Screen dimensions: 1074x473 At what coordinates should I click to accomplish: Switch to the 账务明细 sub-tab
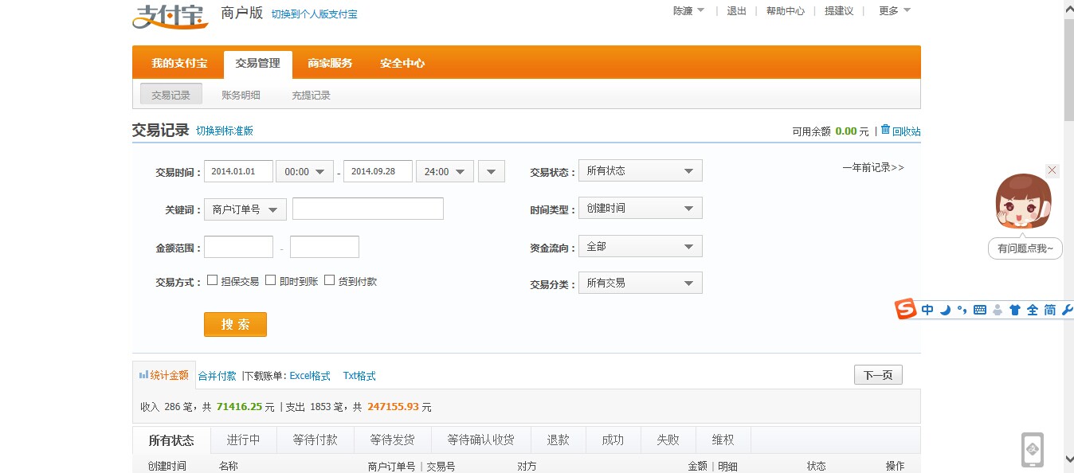(241, 95)
